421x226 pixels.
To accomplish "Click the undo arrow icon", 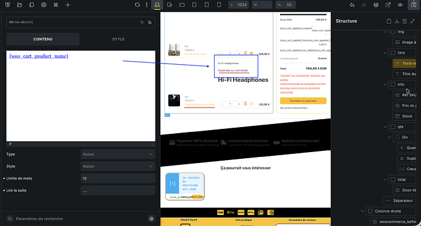I will [351, 5].
